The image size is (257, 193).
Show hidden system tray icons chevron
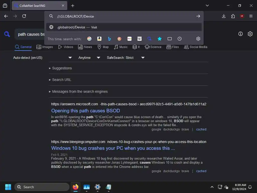pyautogui.click(x=212, y=187)
